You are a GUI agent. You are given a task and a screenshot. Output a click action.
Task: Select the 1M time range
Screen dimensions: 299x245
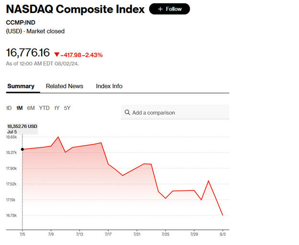click(19, 108)
